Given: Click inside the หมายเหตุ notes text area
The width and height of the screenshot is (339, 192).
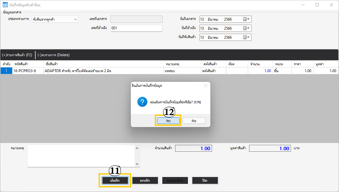Looking at the screenshot, I should click(81, 155).
